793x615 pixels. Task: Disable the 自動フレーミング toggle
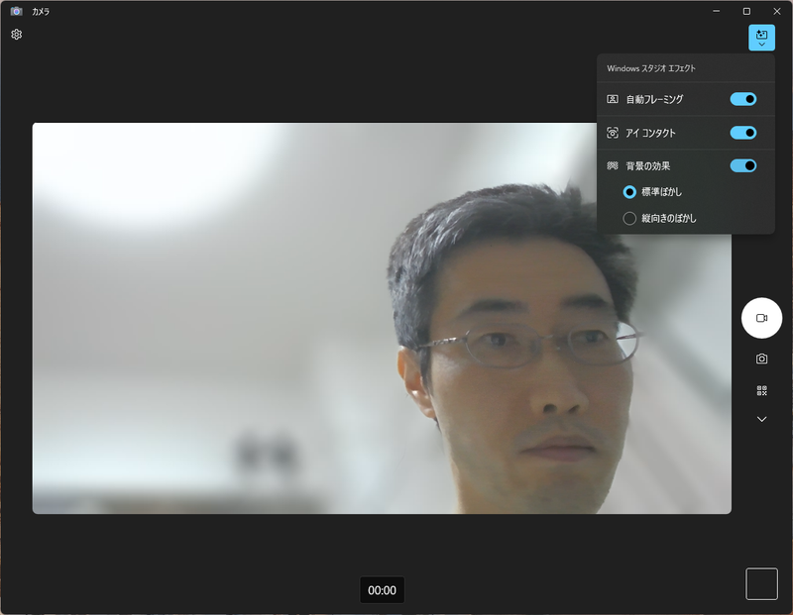pos(742,99)
